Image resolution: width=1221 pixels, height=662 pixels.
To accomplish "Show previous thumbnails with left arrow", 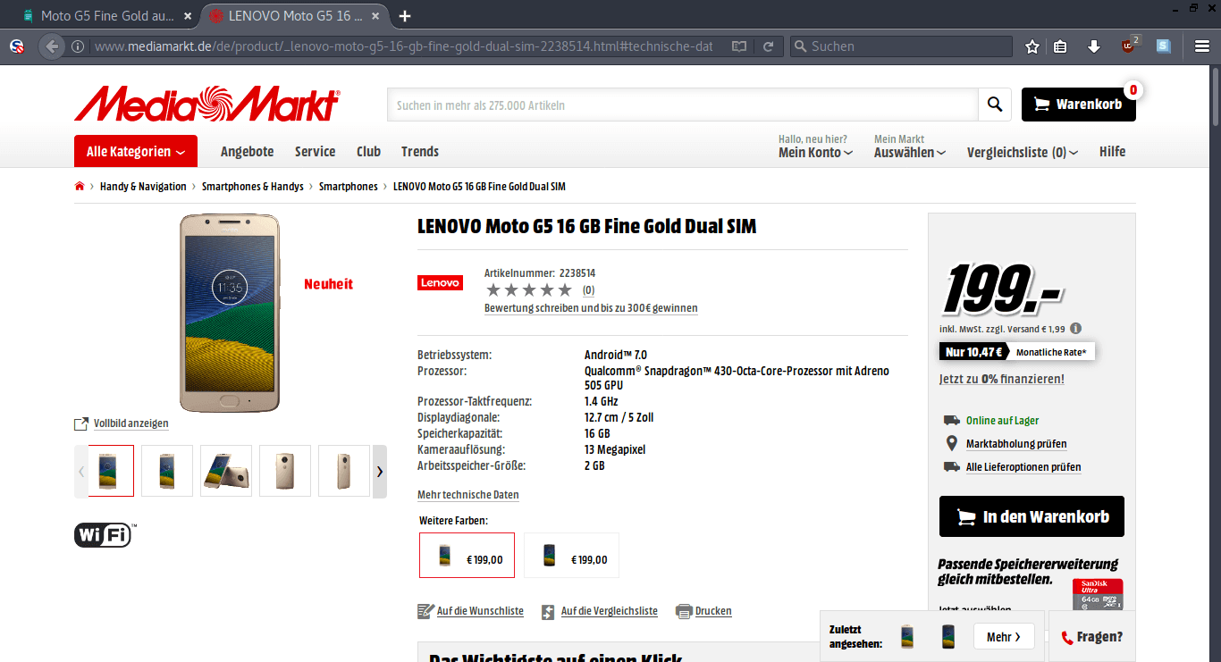I will click(x=81, y=471).
